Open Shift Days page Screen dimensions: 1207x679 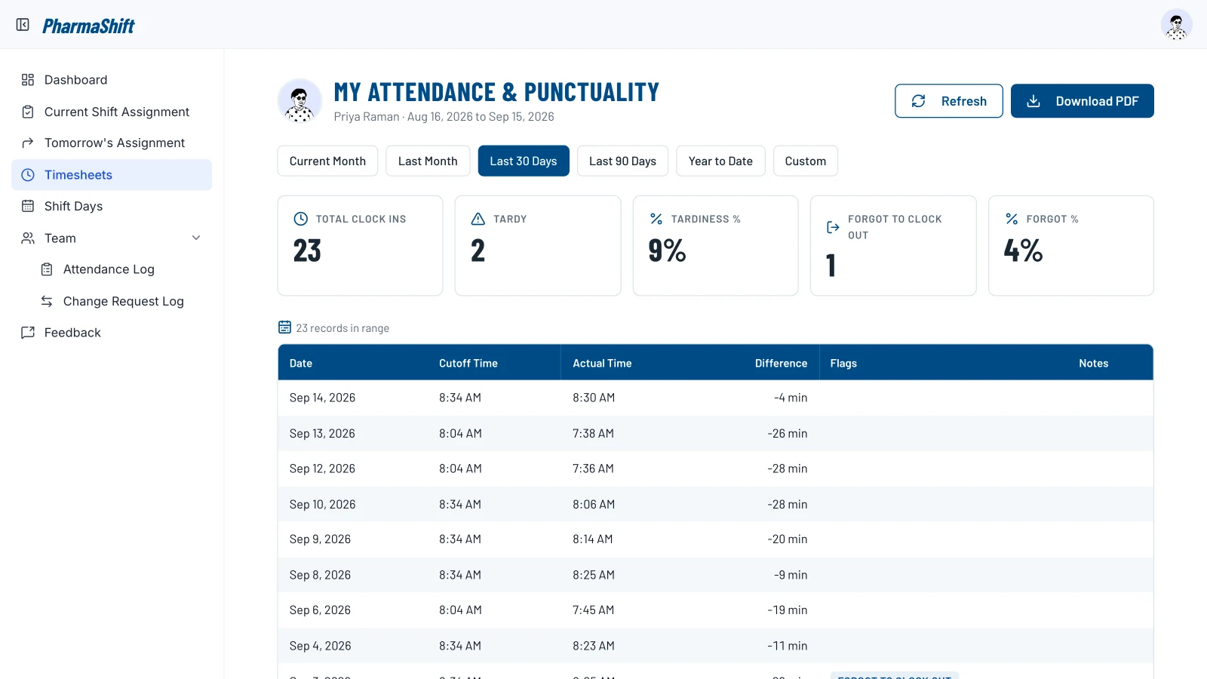pos(112,206)
